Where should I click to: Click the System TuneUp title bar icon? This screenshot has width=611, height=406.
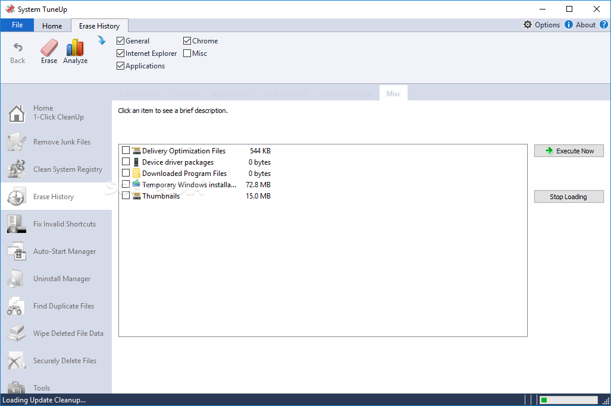tap(10, 9)
